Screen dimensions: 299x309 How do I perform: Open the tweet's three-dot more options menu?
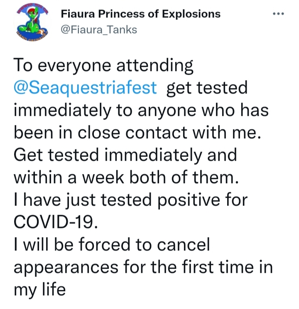(x=277, y=14)
